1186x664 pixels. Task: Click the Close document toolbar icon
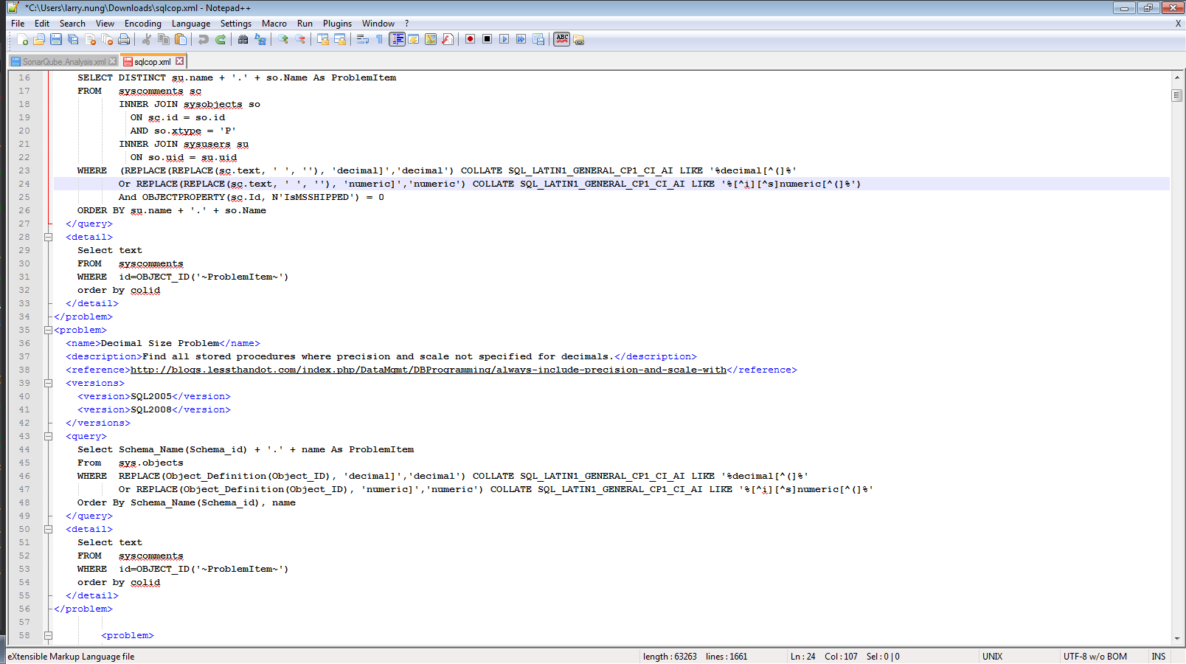point(90,39)
